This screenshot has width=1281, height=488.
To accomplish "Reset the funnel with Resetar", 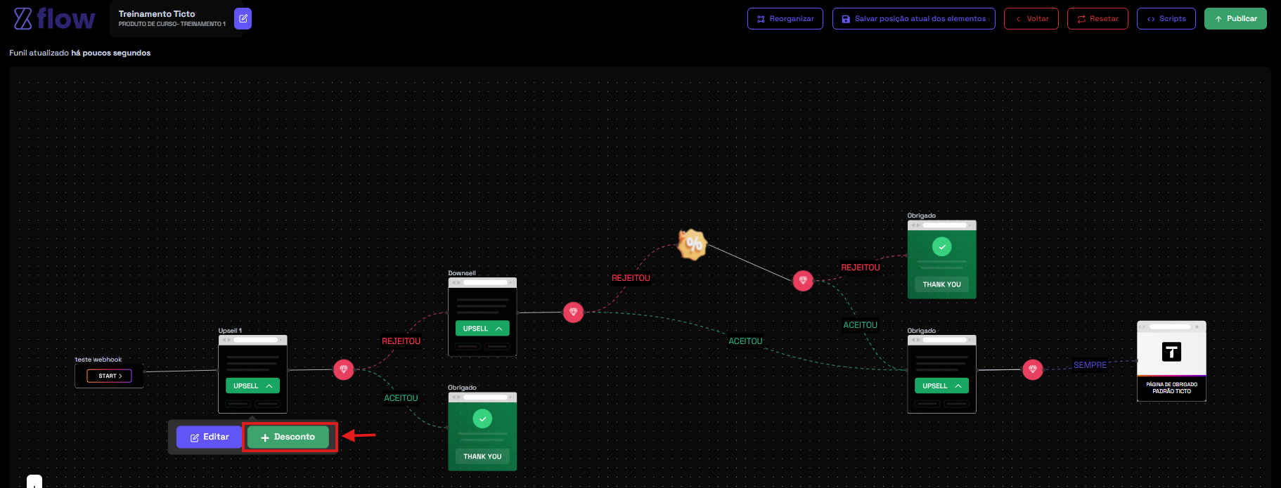I will pos(1097,19).
